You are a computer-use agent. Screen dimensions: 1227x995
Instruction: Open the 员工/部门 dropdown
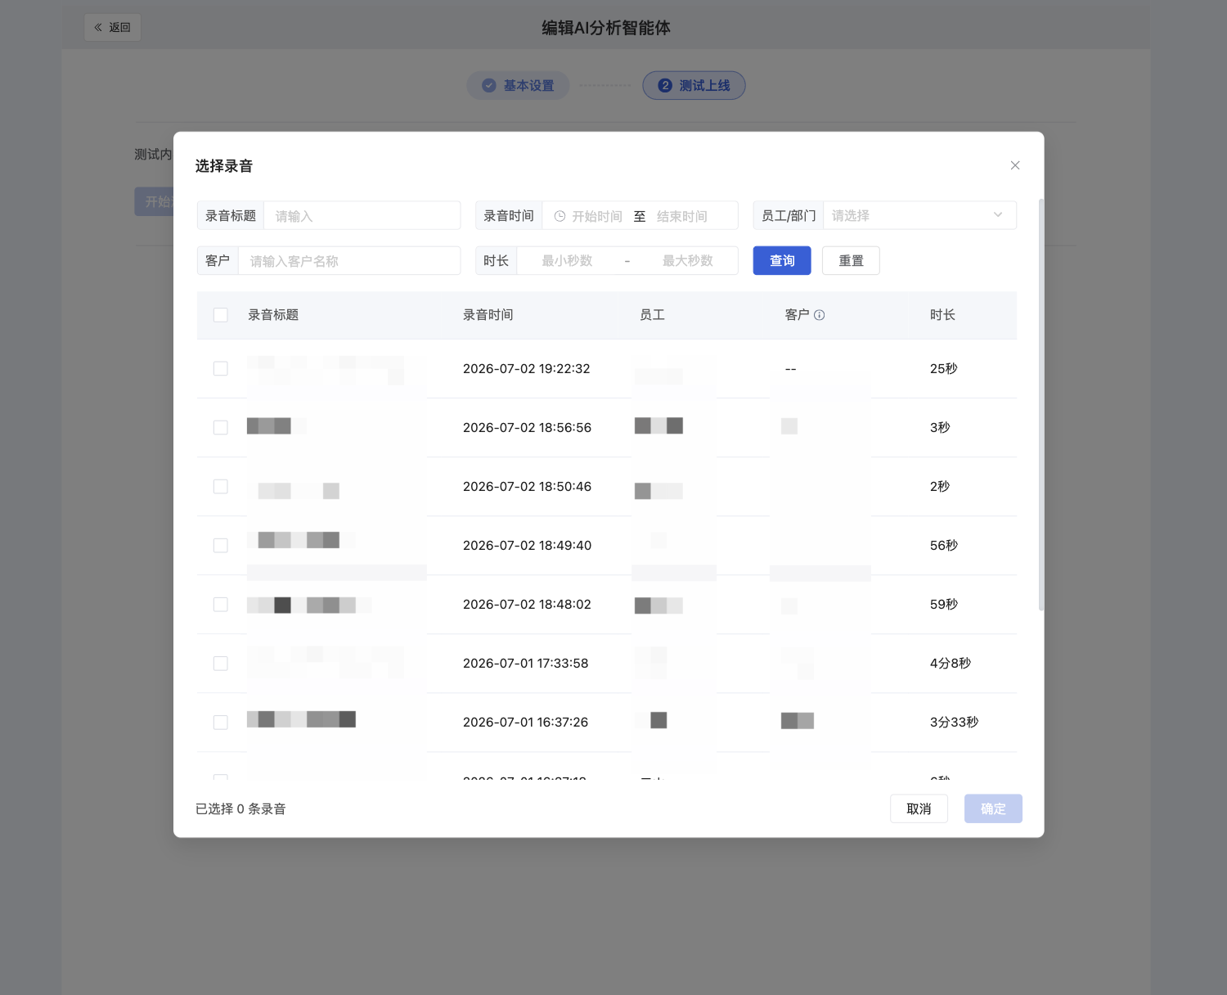pyautogui.click(x=919, y=215)
